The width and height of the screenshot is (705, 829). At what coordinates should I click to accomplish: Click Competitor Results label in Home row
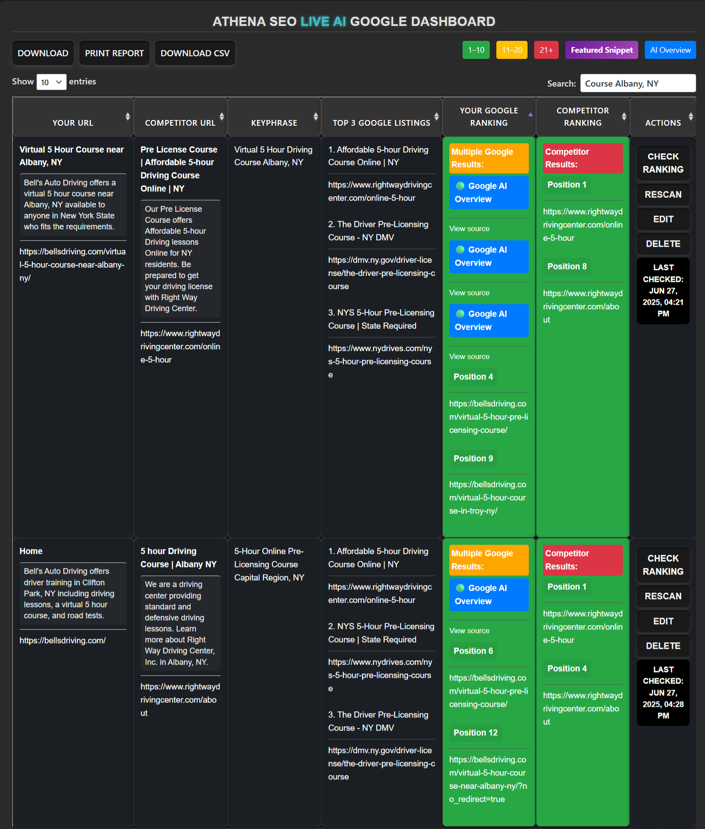tap(583, 560)
